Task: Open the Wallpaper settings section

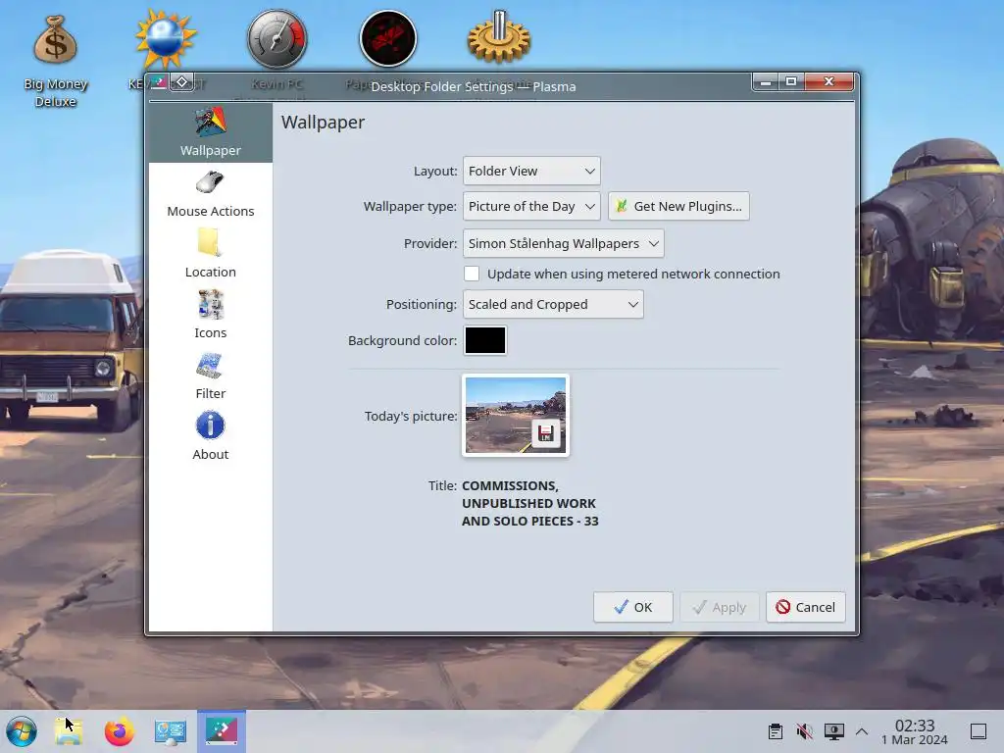Action: (210, 132)
